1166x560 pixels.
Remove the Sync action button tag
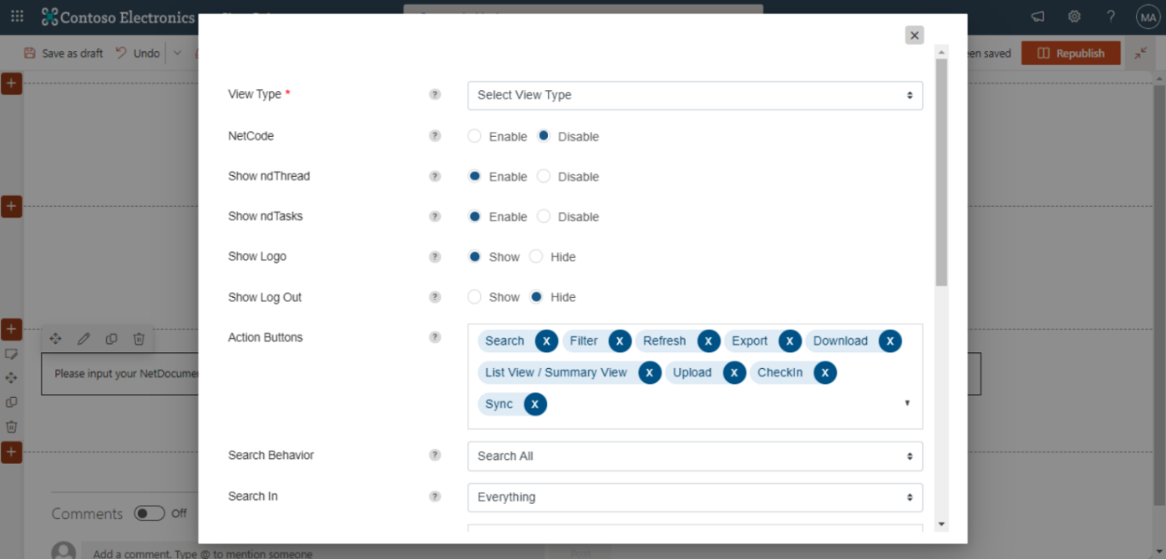click(x=535, y=404)
